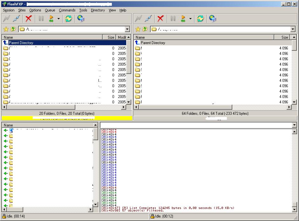Screen dimensions: 299x221
Task: Click Refresh icon in the left pane toolbar
Action: pos(68,19)
